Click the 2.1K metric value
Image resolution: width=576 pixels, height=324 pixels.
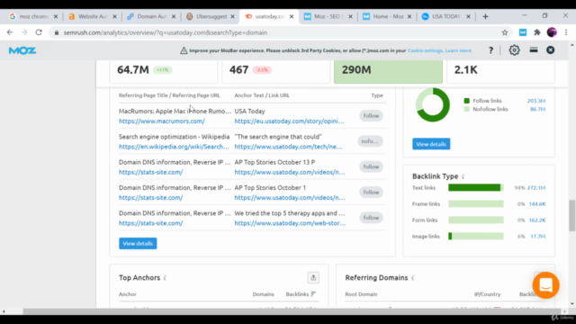pos(465,70)
